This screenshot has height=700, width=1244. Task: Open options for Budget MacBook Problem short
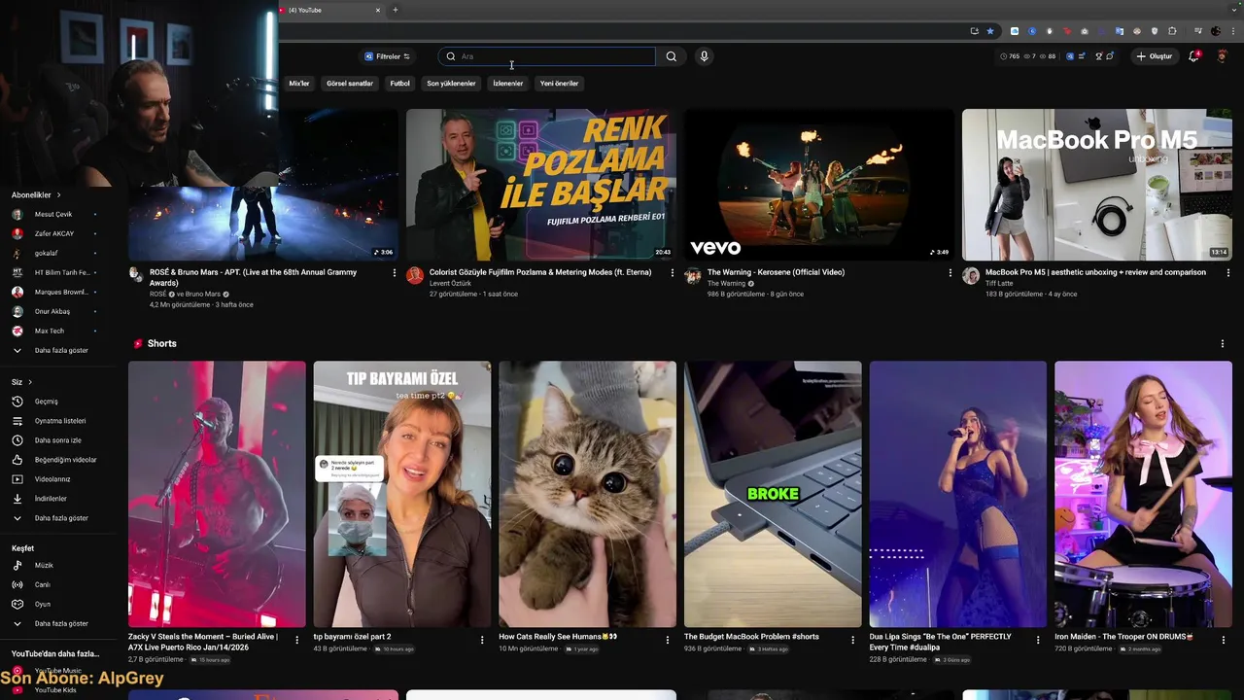click(852, 640)
